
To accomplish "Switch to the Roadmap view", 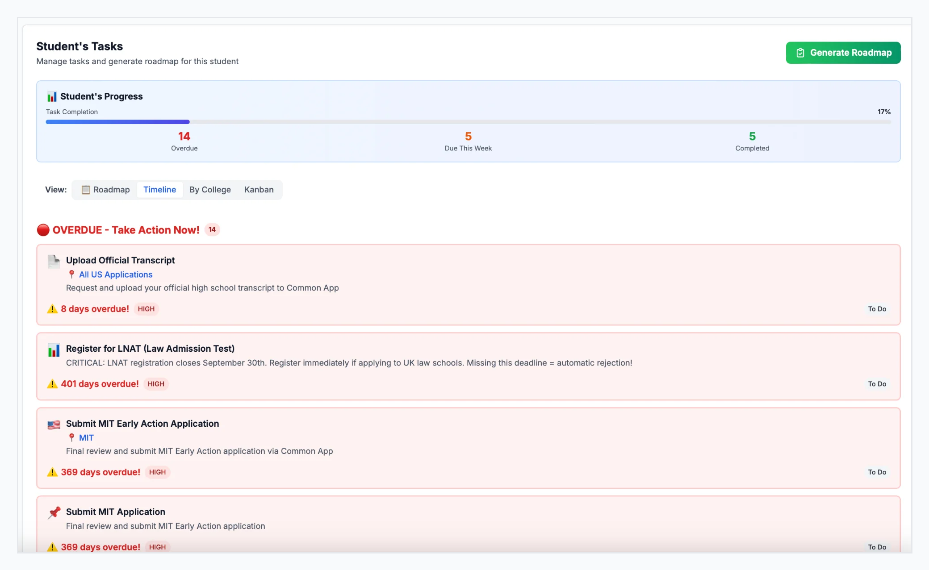I will (x=106, y=190).
